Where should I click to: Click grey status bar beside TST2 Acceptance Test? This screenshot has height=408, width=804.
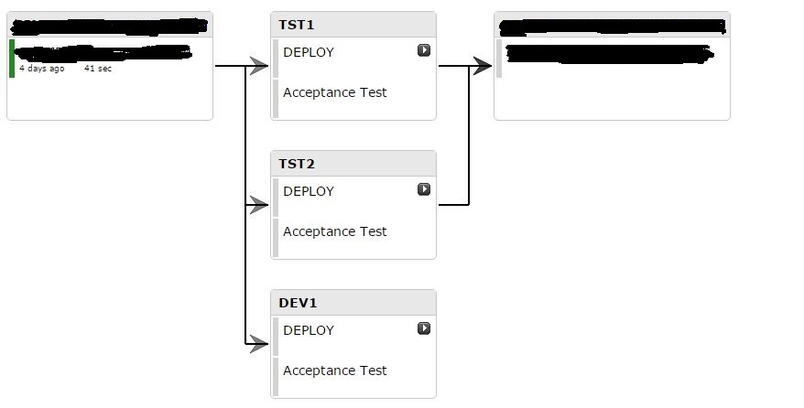[276, 237]
